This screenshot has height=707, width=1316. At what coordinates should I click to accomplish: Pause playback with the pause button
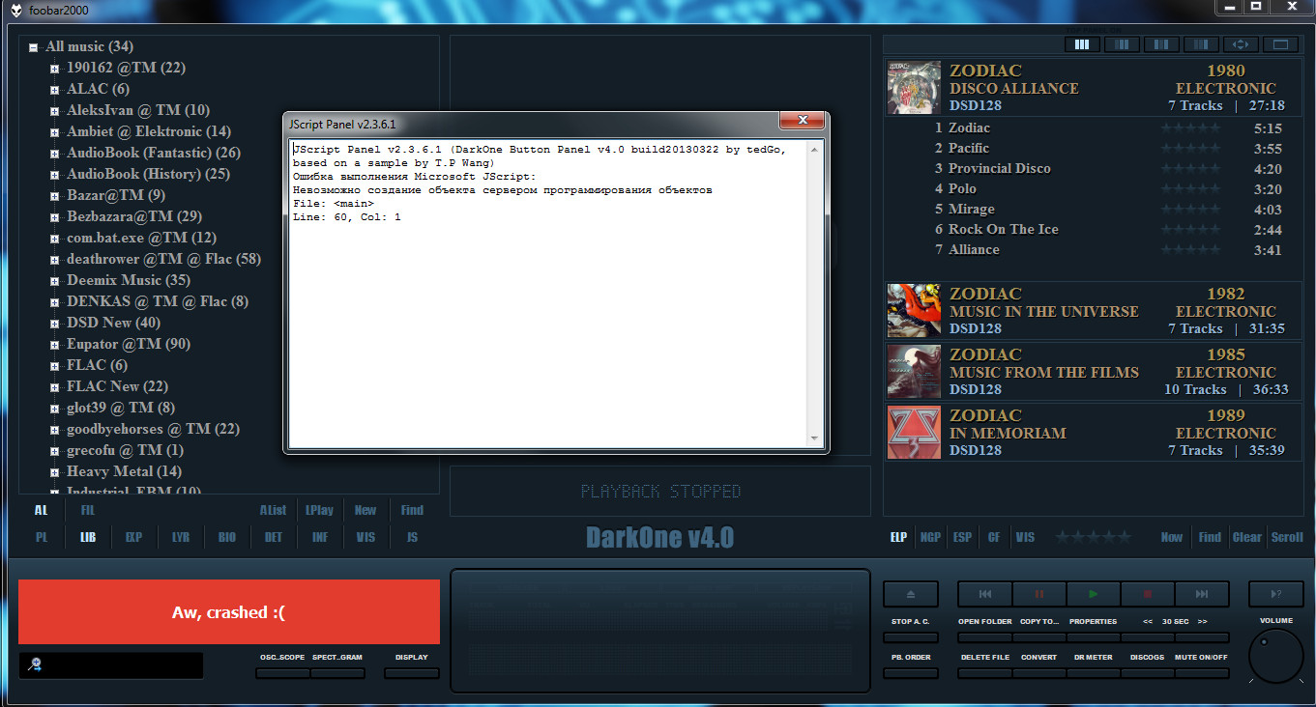coord(1039,594)
